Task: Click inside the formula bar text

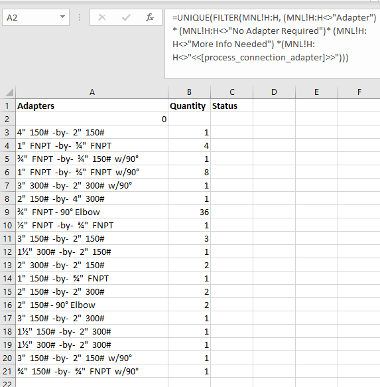Action: point(273,44)
